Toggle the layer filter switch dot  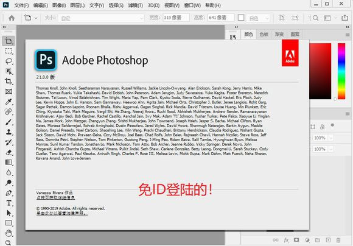click(x=332, y=125)
